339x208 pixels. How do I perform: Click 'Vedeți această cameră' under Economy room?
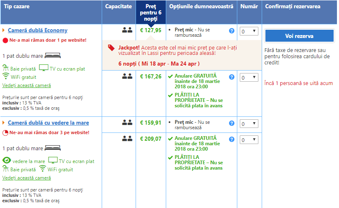click(x=26, y=85)
